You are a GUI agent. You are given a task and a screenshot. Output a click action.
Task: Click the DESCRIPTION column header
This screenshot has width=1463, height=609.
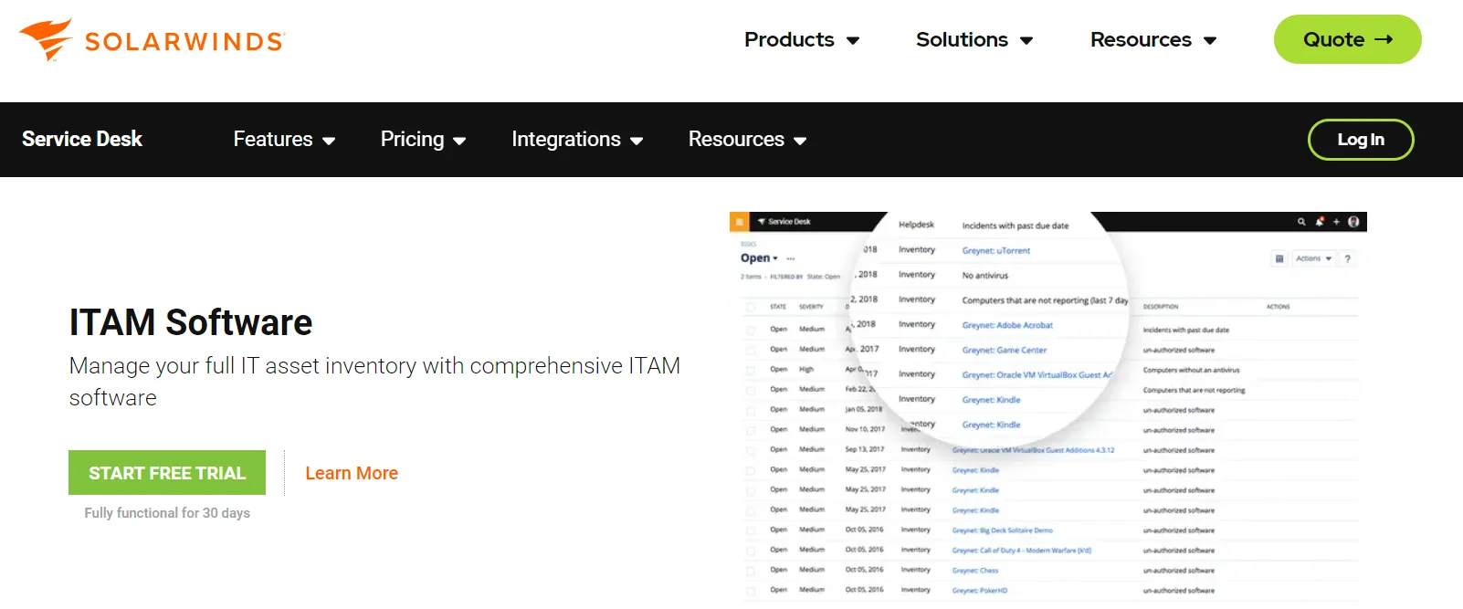point(1161,307)
